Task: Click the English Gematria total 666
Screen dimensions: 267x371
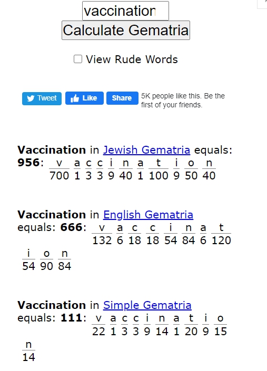Action: click(71, 227)
